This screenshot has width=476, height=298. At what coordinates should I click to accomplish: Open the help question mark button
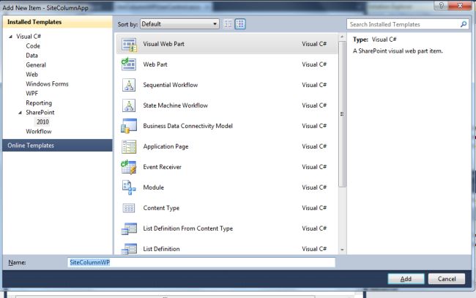(x=442, y=5)
